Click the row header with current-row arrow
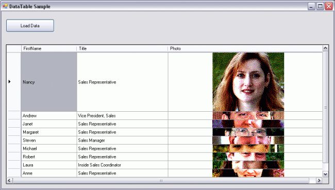 14,82
